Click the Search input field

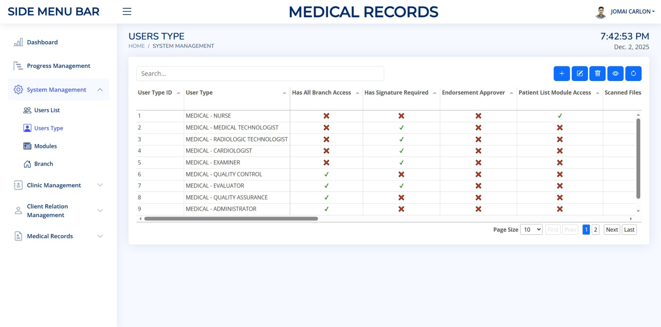coord(260,73)
